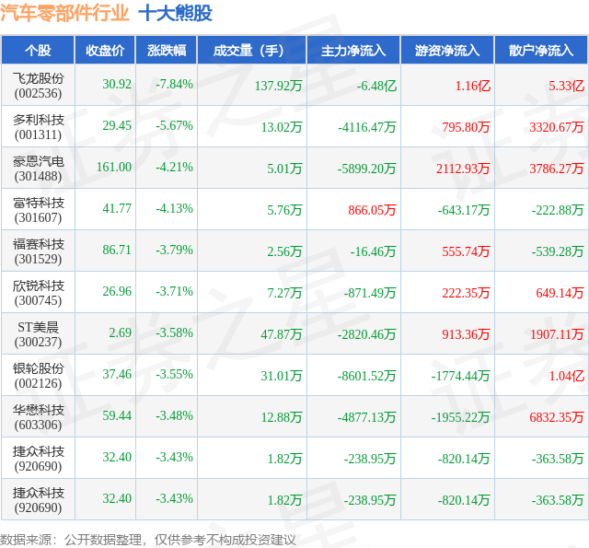Select stock 豪恩汽电 (301488)
The image size is (589, 548).
38,169
